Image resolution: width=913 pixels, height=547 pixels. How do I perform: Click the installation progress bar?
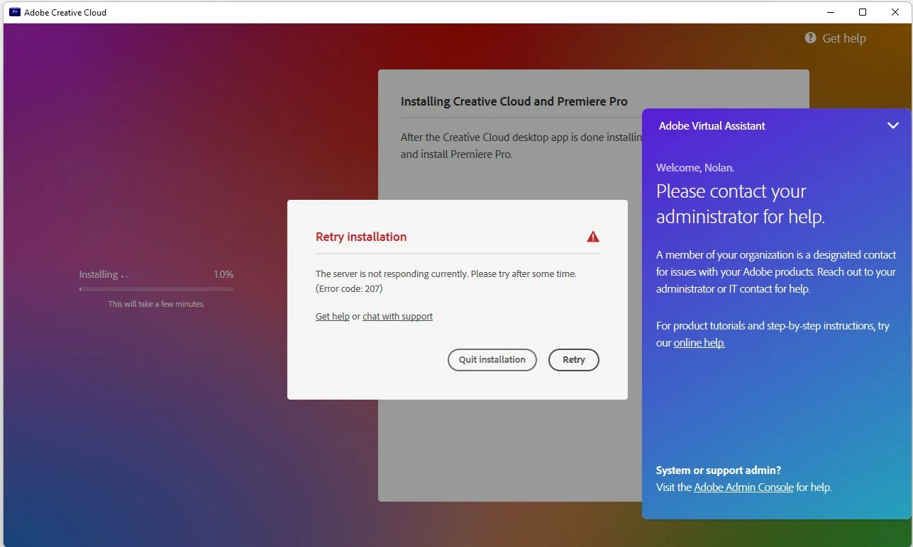pos(156,289)
